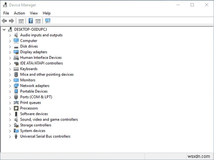Click the IDE ATA/ATAPI controllers icon

(16, 63)
